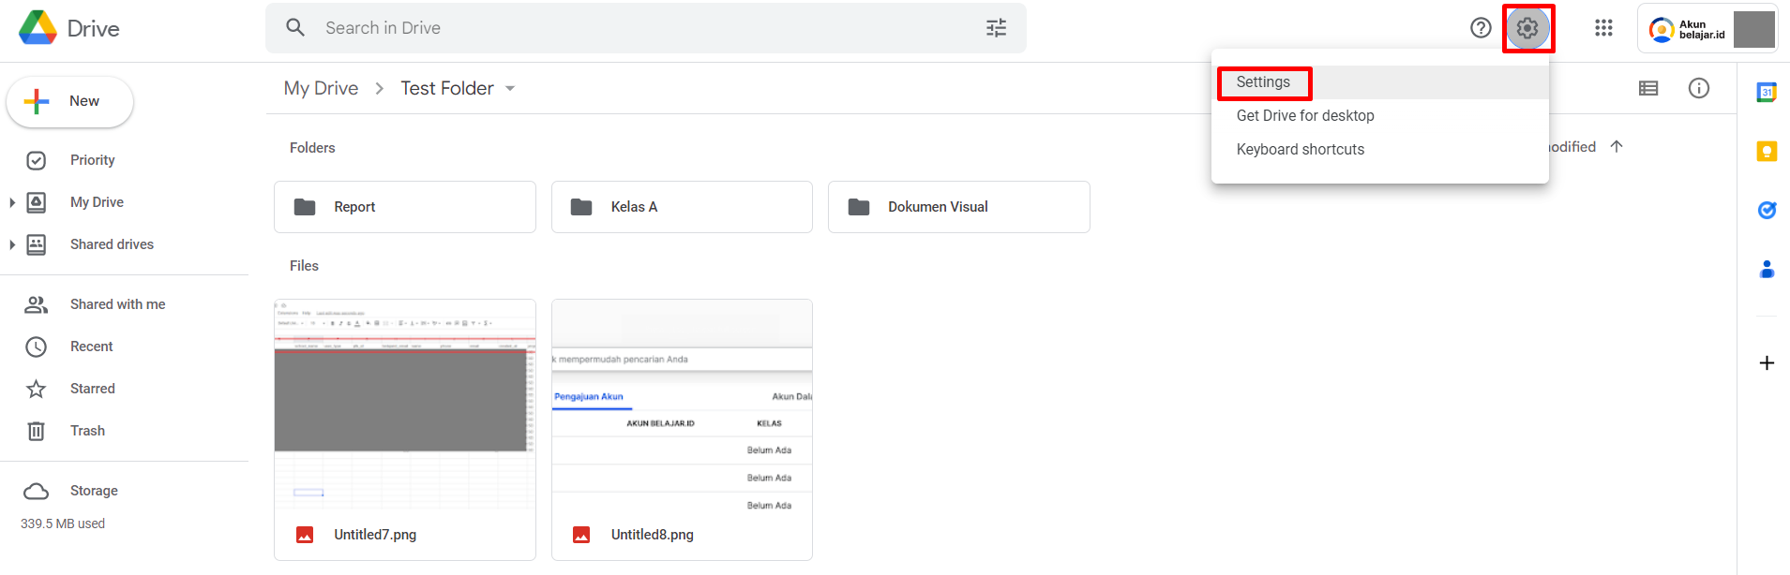
Task: Click the Storage cloud icon
Action: coord(36,491)
